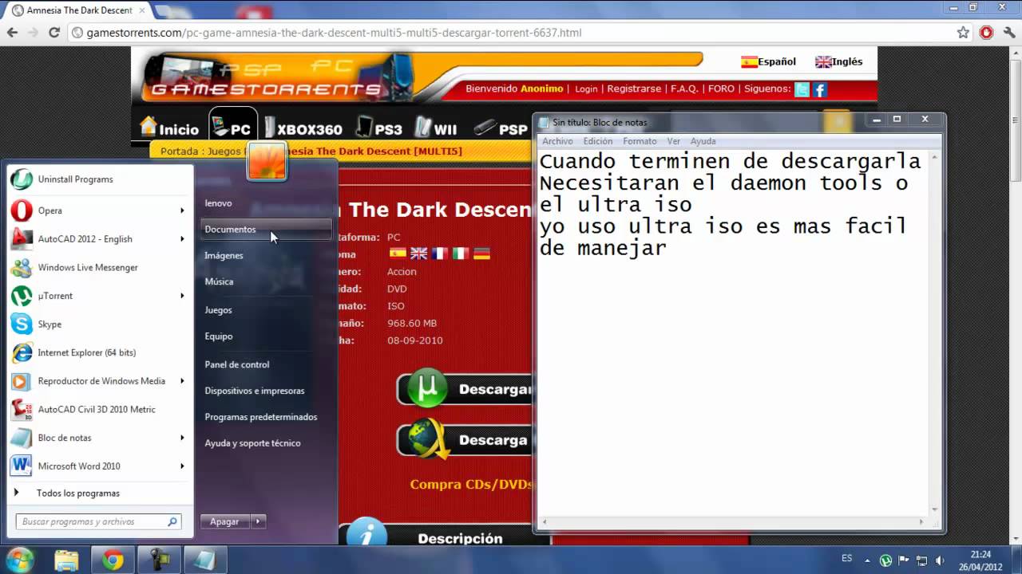Open Bloc de notas from Start menu

coord(101,438)
